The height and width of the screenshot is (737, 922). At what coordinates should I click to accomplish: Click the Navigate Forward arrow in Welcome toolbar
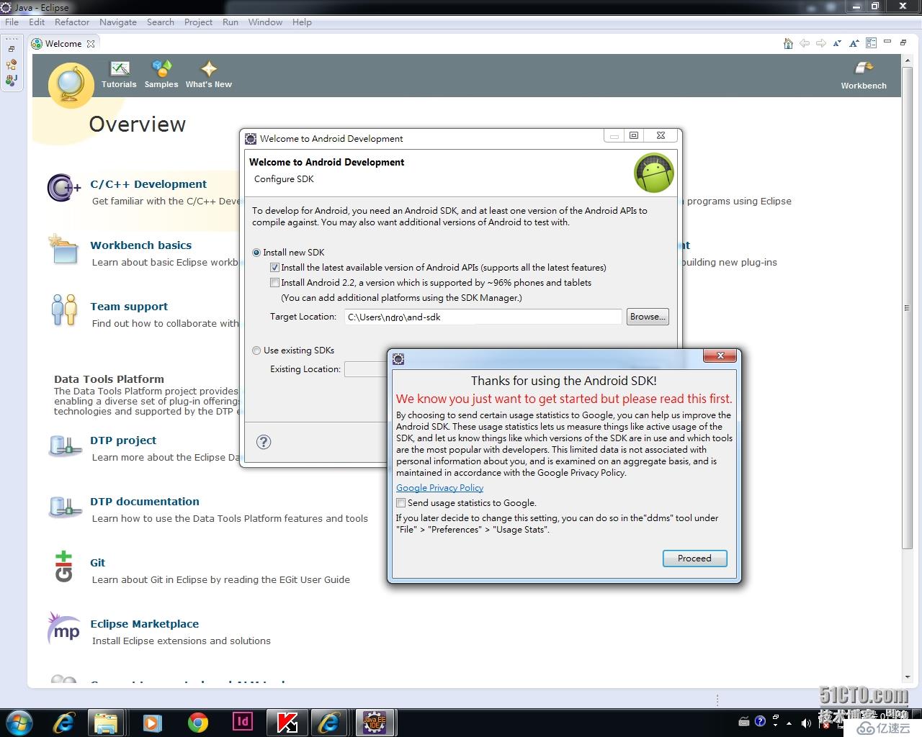[x=820, y=43]
